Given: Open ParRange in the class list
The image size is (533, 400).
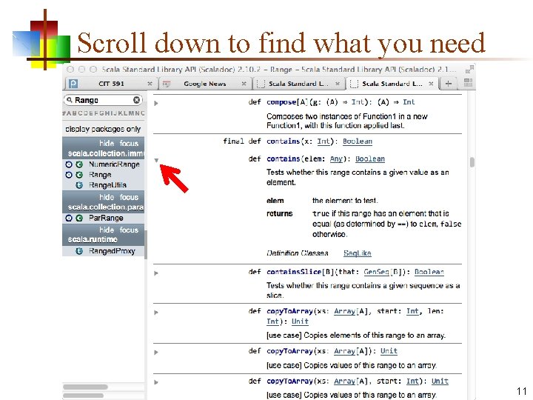Looking at the screenshot, I should [x=106, y=218].
